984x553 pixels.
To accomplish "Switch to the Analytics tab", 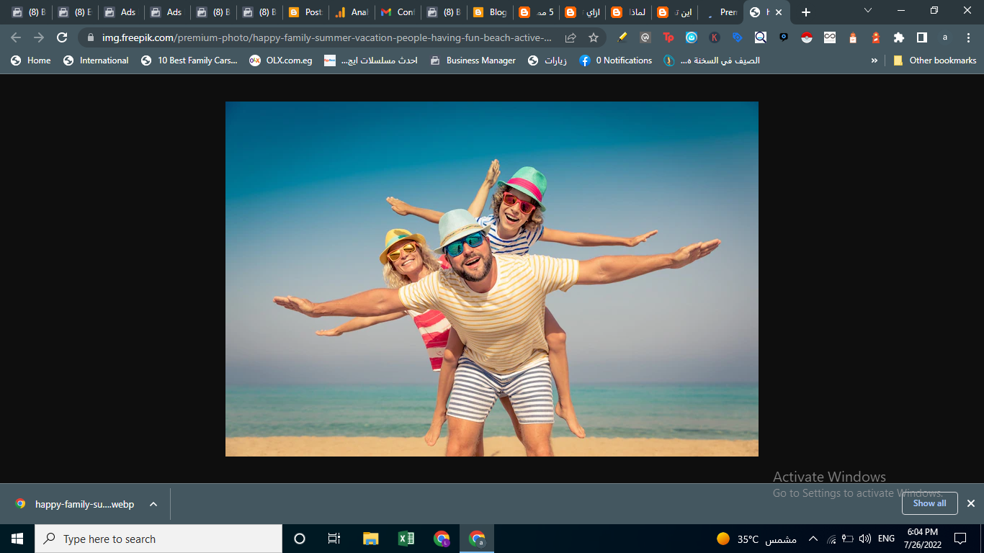I will pos(352,12).
